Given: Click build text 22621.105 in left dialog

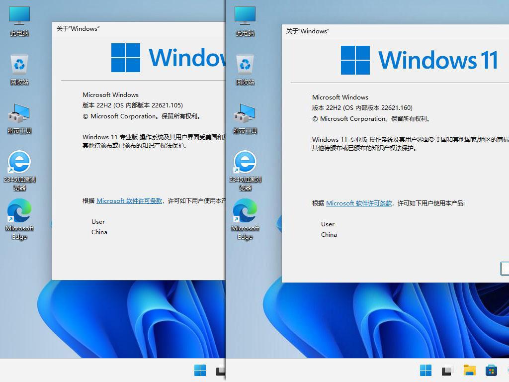Looking at the screenshot, I should [x=167, y=105].
